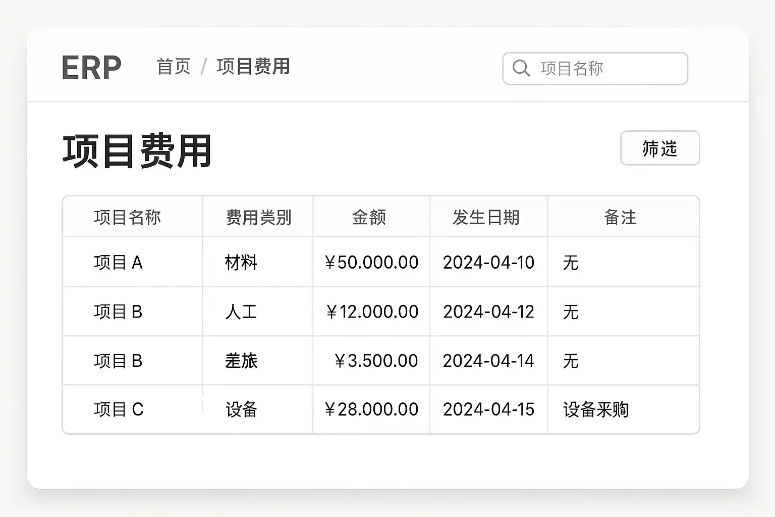Click the 发生日期 column header

pyautogui.click(x=486, y=218)
